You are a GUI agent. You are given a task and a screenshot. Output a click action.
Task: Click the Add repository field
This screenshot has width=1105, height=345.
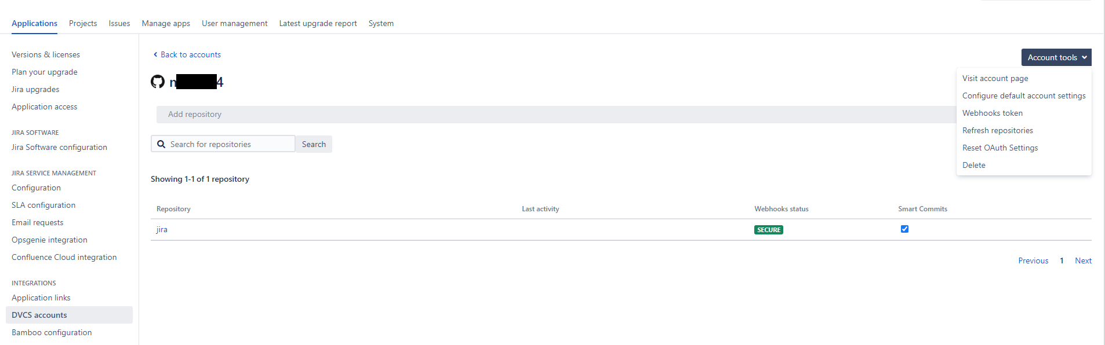pos(556,115)
